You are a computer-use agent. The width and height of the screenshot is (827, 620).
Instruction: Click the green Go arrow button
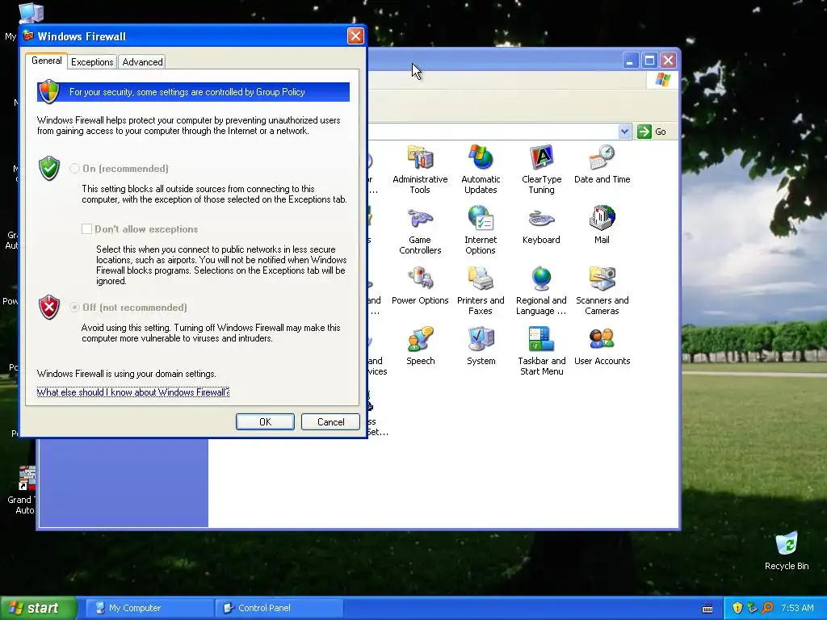[644, 132]
